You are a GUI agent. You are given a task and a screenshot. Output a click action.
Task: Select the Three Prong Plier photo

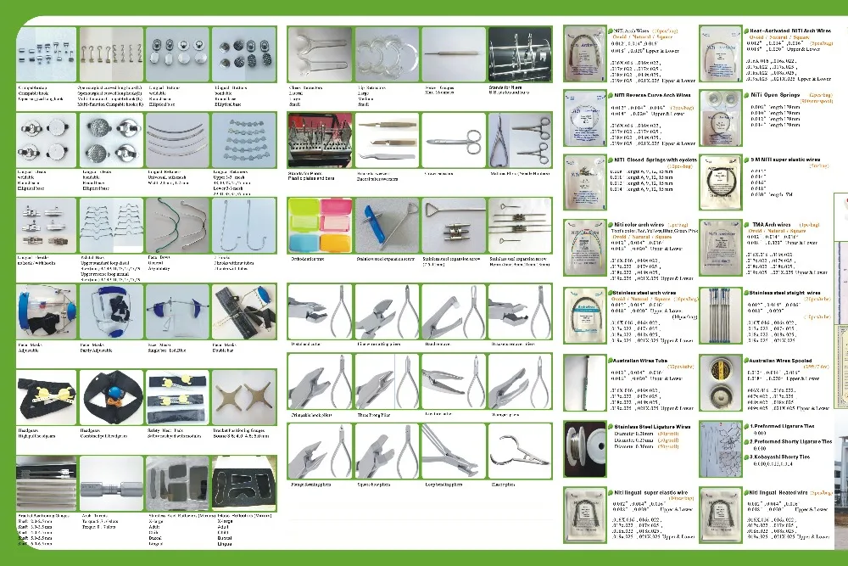coord(387,382)
